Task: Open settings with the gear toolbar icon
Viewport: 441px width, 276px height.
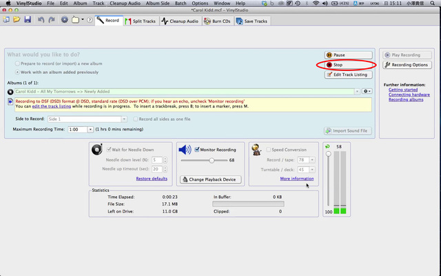Action: [65, 20]
